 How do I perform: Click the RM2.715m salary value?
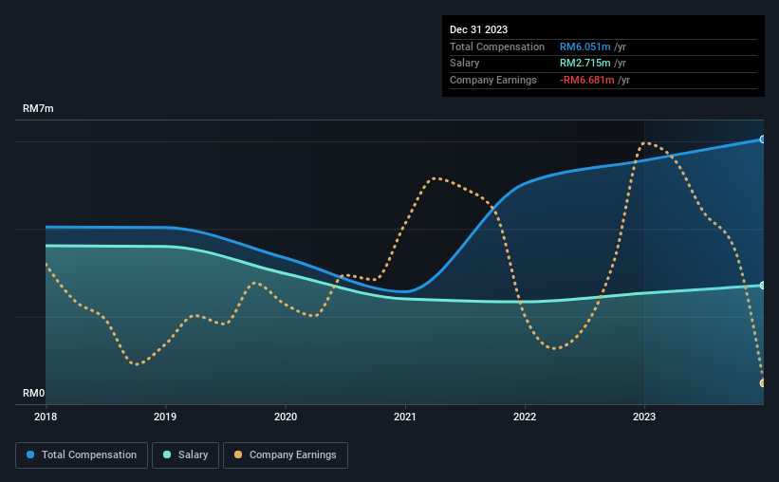584,64
